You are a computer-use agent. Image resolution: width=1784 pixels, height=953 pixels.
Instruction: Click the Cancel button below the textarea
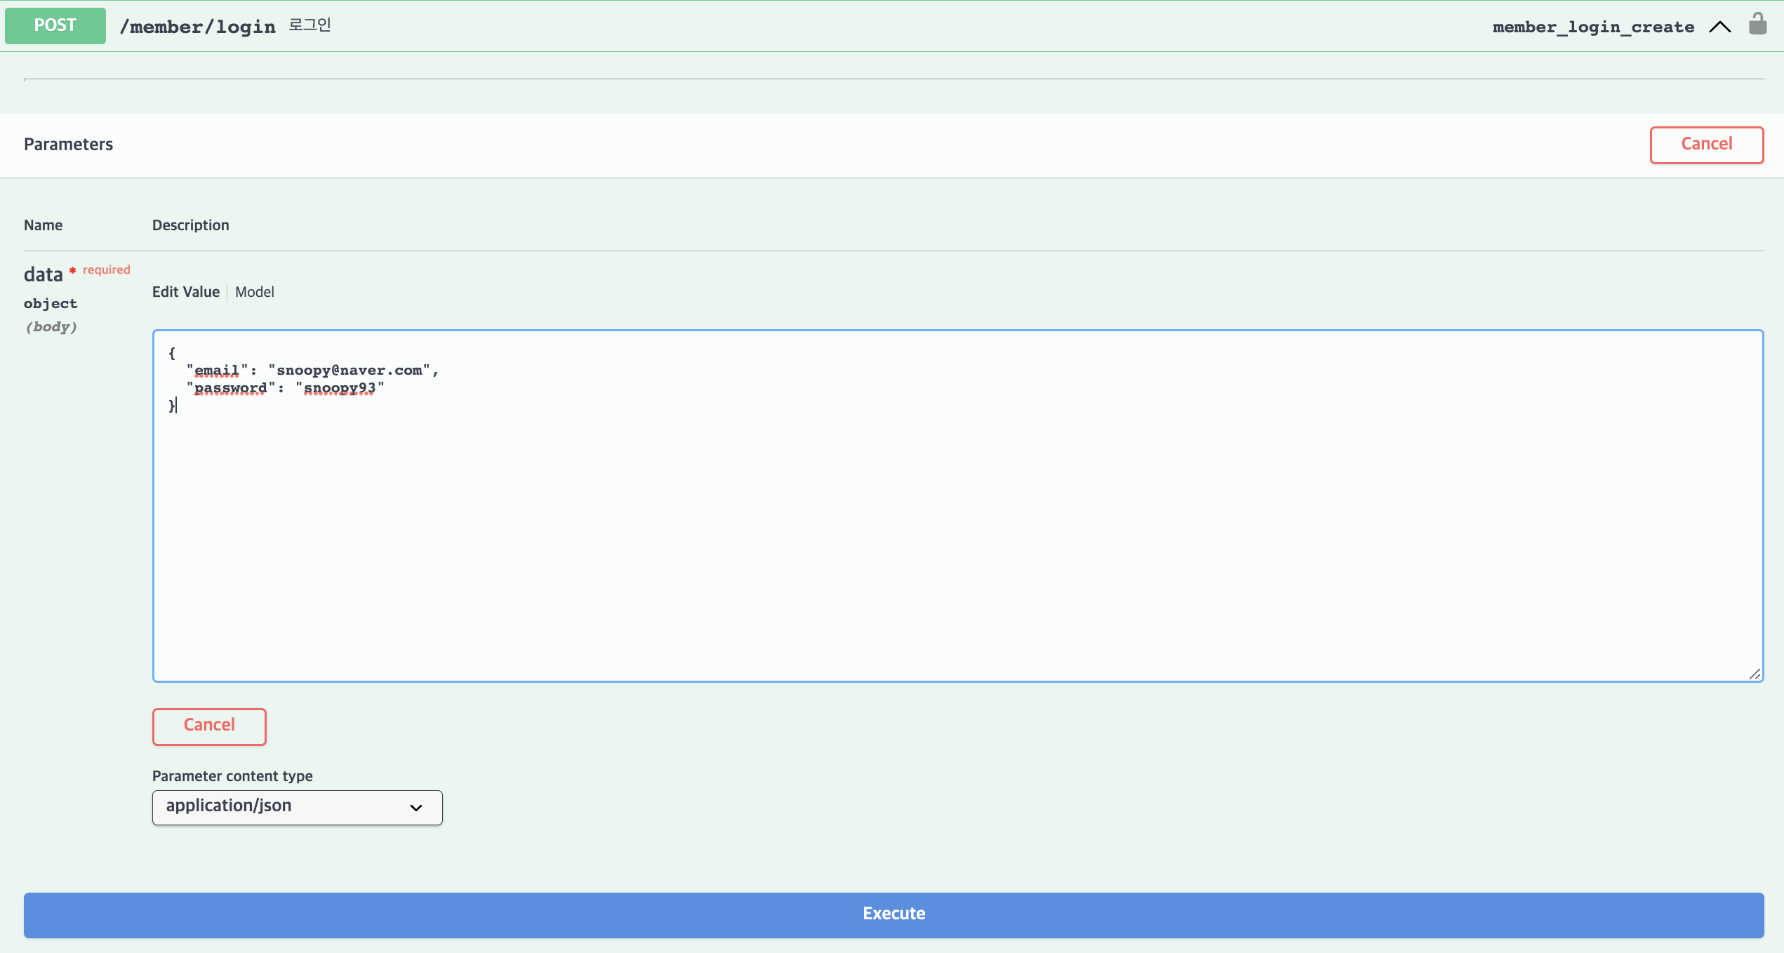[209, 726]
